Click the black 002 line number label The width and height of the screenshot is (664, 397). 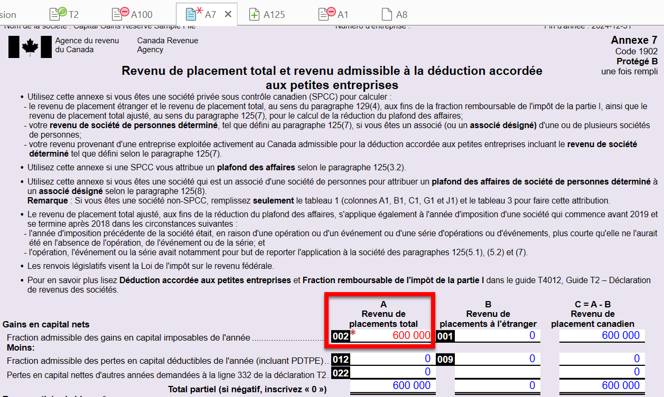coord(340,336)
